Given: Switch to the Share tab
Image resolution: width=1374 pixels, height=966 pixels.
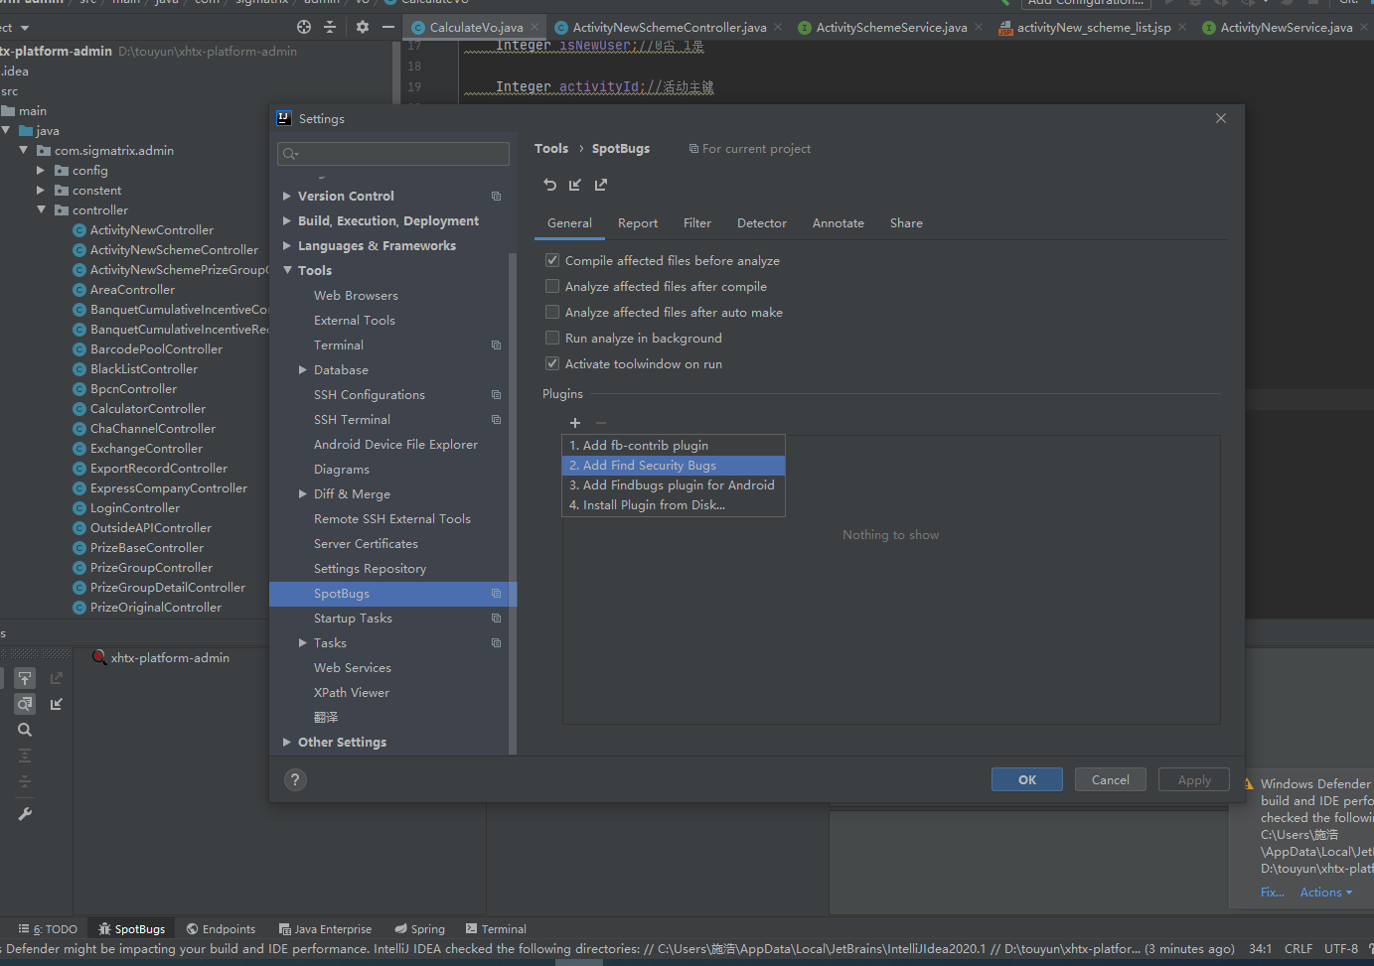Looking at the screenshot, I should point(906,223).
